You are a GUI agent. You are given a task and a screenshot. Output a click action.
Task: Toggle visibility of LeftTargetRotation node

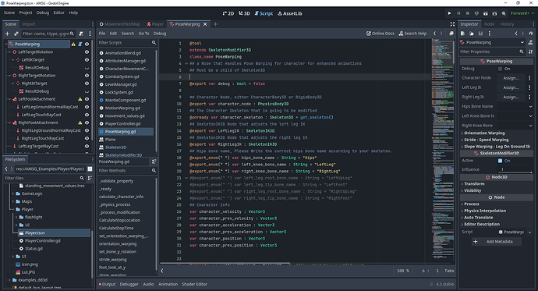click(x=87, y=51)
